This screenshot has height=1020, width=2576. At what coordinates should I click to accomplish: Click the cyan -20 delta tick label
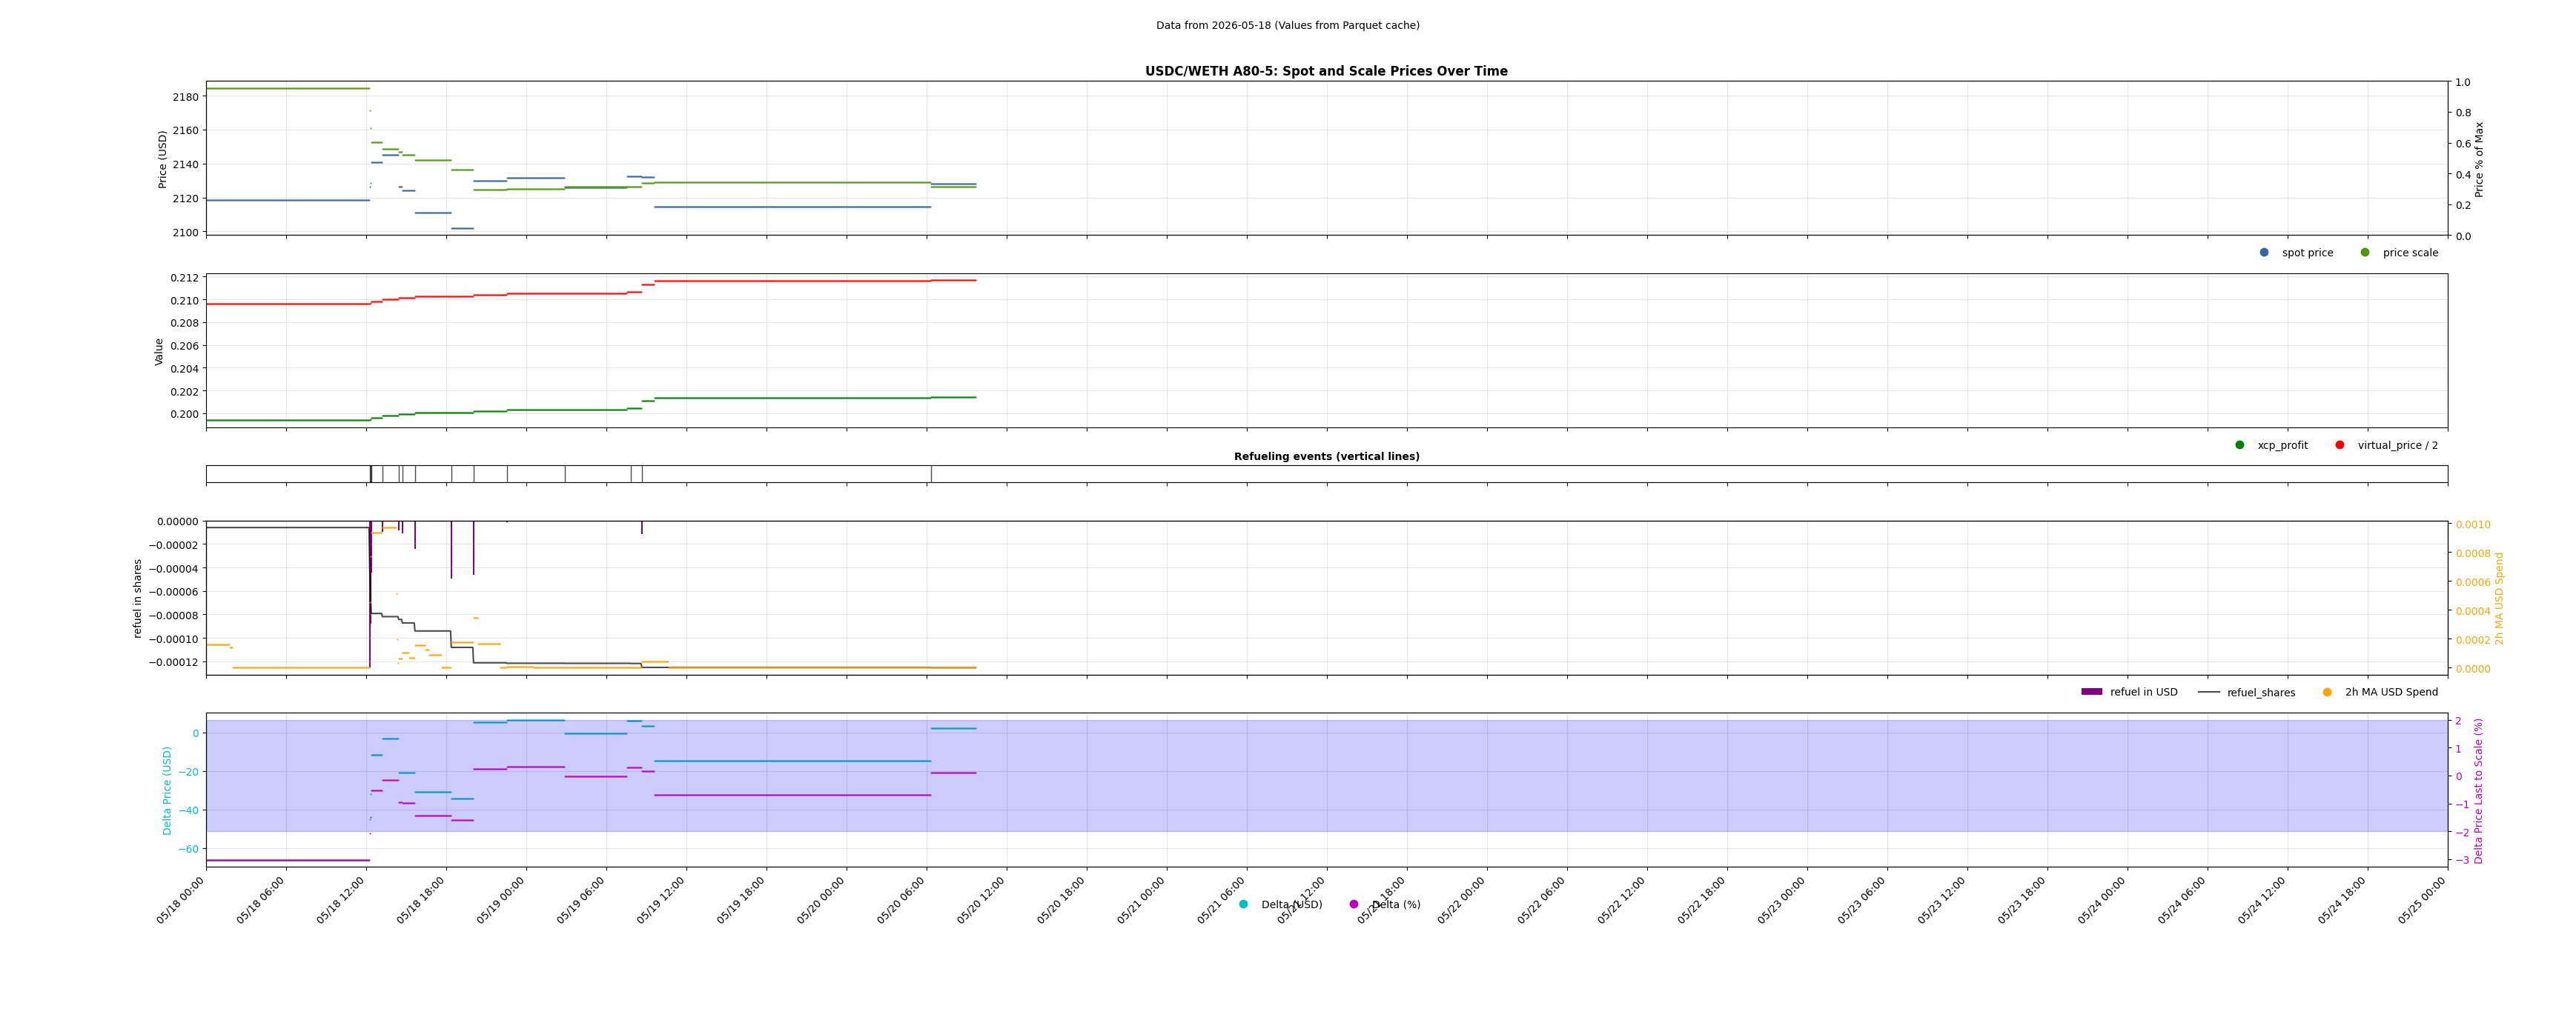click(188, 773)
